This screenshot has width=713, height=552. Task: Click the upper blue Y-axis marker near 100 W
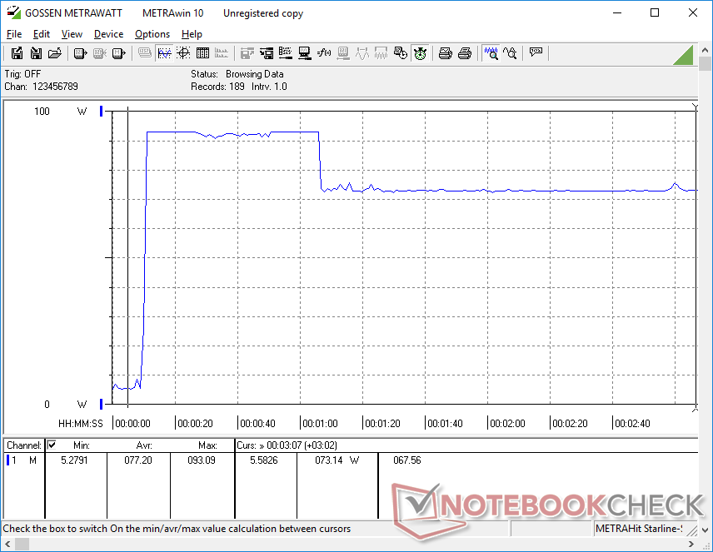click(x=102, y=111)
